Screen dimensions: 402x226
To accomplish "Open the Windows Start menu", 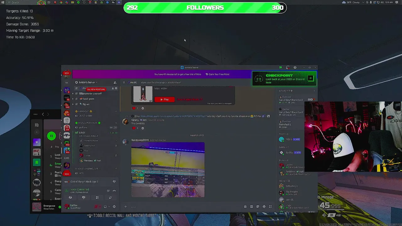I will (3, 2).
